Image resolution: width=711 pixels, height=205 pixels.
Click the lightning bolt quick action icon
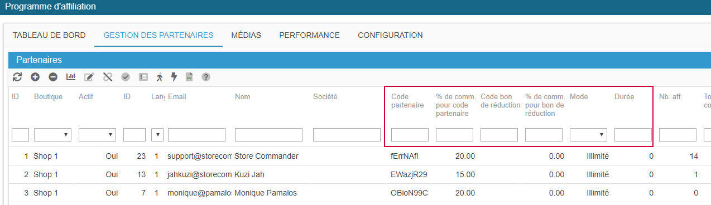pos(174,77)
